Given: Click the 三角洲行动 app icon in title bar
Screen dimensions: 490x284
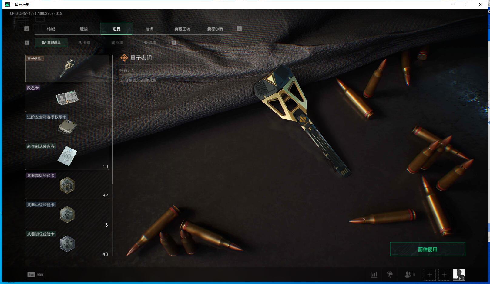Looking at the screenshot, I should [x=7, y=5].
